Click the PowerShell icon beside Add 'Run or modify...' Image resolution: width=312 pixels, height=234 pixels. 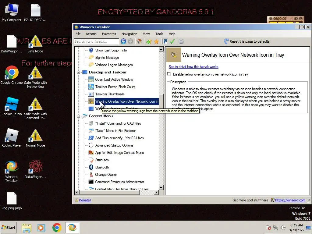(91, 138)
